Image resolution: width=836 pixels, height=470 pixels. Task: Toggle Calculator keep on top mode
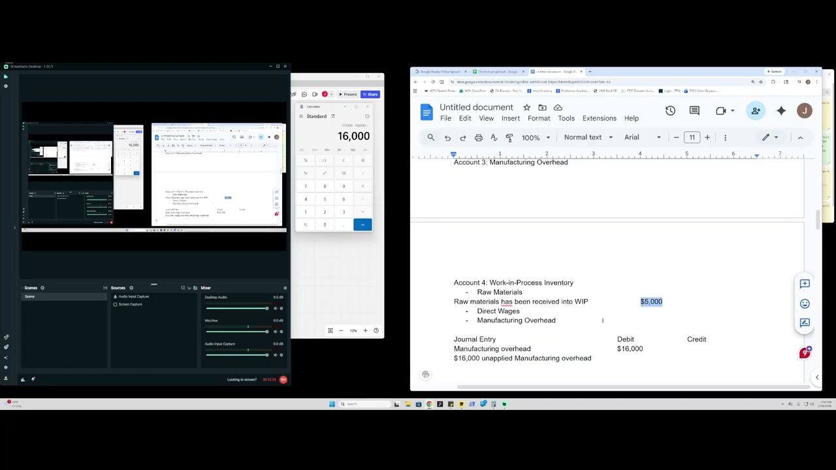click(x=333, y=116)
